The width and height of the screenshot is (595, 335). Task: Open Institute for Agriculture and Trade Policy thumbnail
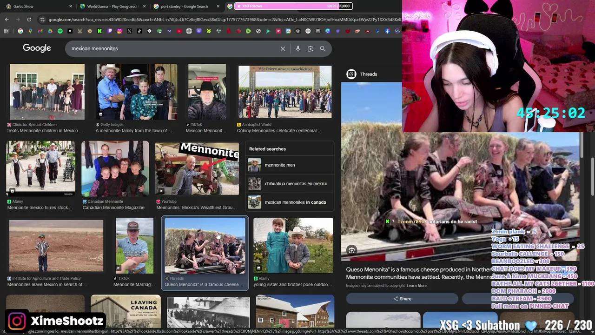tap(56, 246)
